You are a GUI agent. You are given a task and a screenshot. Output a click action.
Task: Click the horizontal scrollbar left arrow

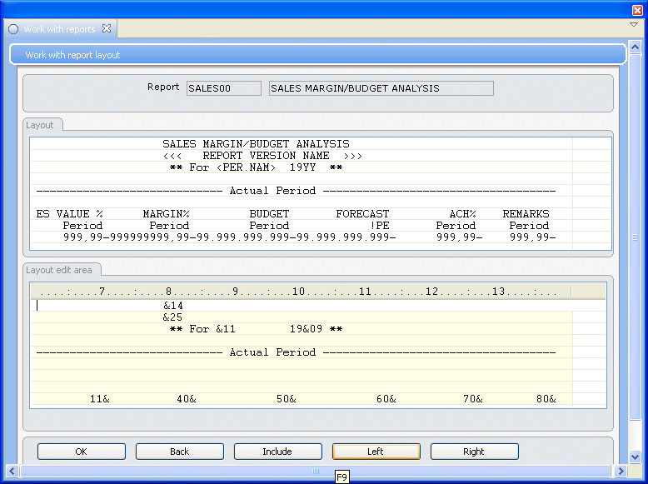coord(11,471)
